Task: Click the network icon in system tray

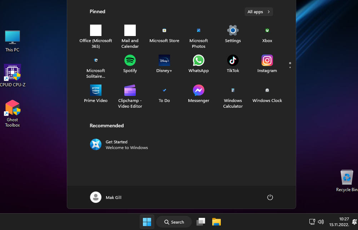Action: point(312,221)
